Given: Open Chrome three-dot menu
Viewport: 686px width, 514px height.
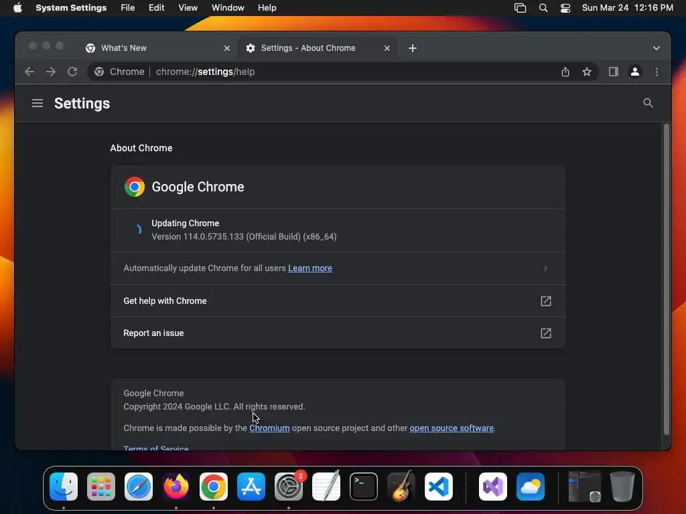Looking at the screenshot, I should tap(657, 72).
